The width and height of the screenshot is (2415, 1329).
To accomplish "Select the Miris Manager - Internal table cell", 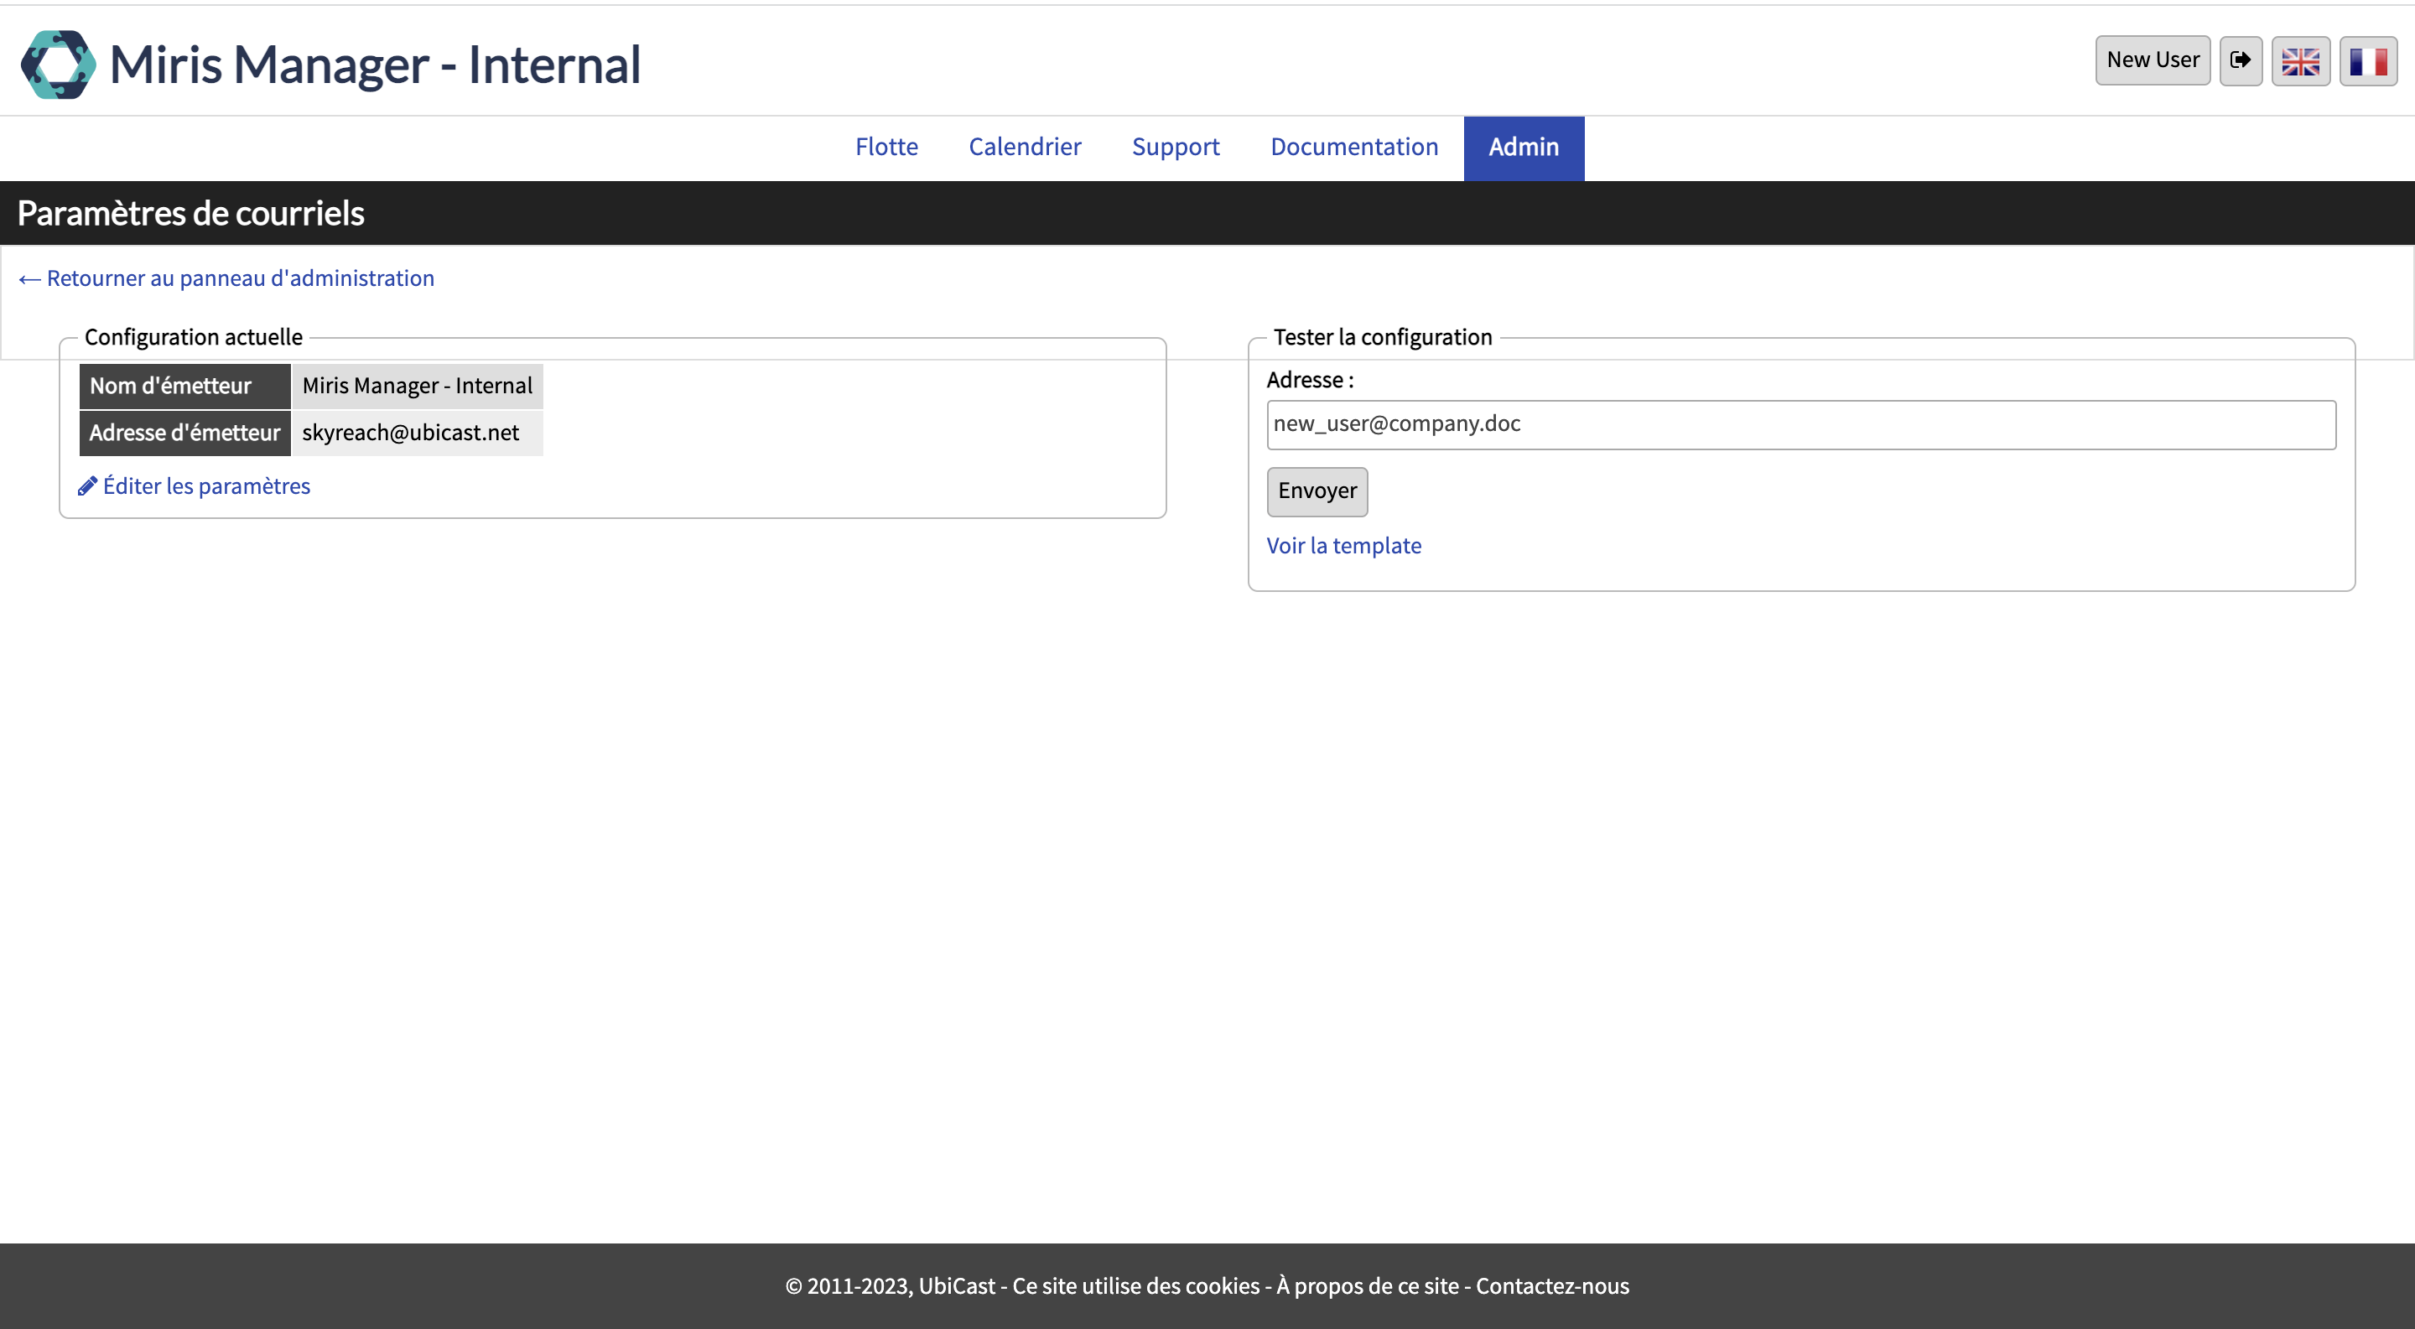I will point(418,385).
